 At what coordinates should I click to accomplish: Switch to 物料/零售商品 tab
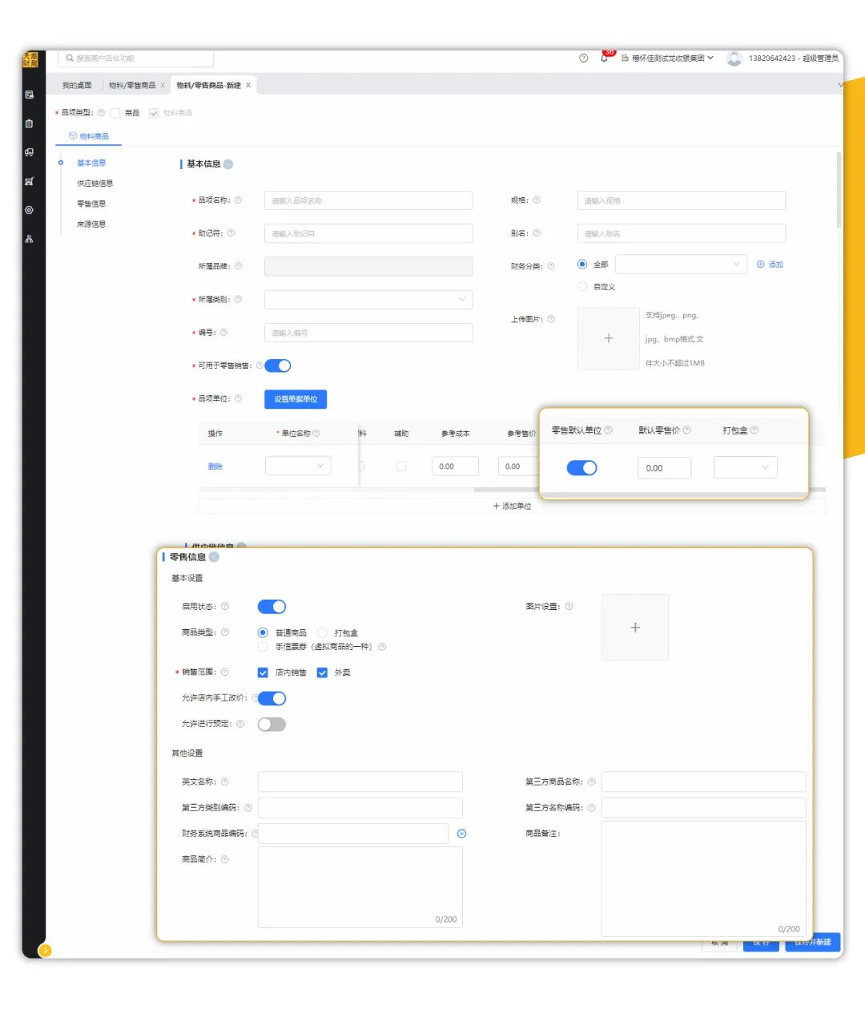(x=132, y=85)
